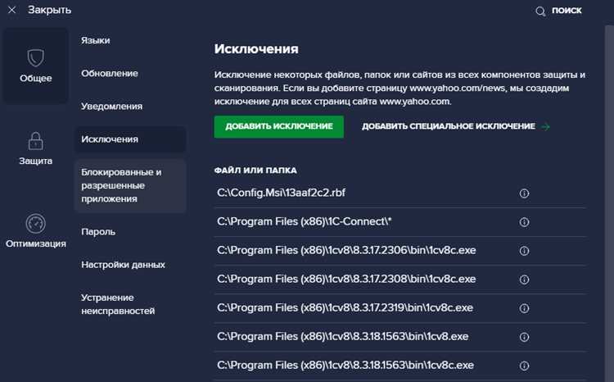Select exclusion path 8.3.17.2308\bin\1cv8c.exe

[x=346, y=279]
